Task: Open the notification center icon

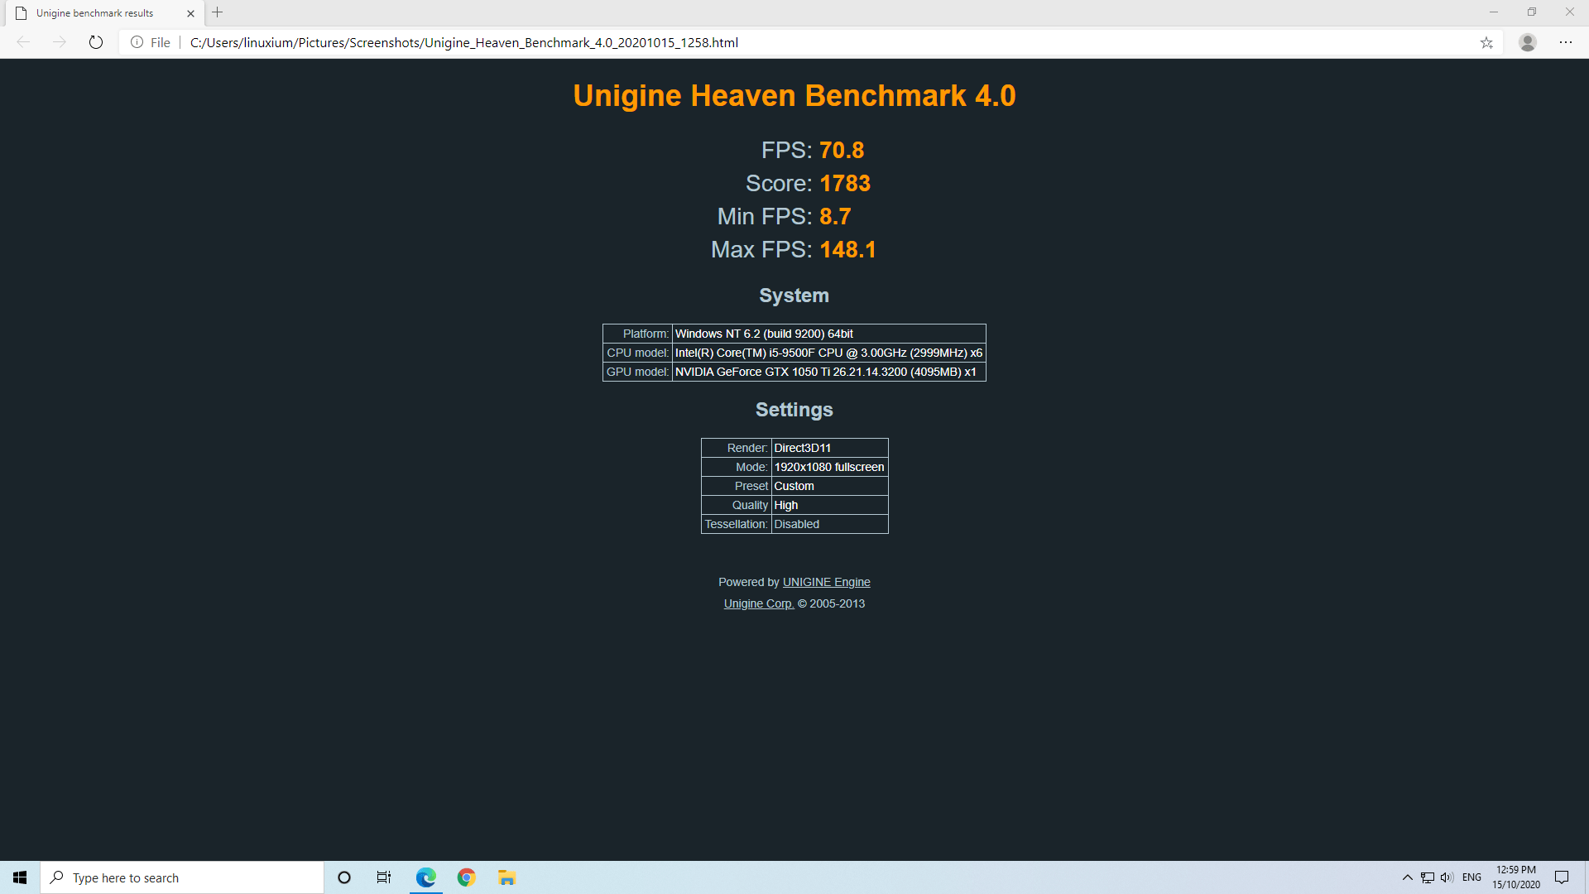Action: point(1562,877)
